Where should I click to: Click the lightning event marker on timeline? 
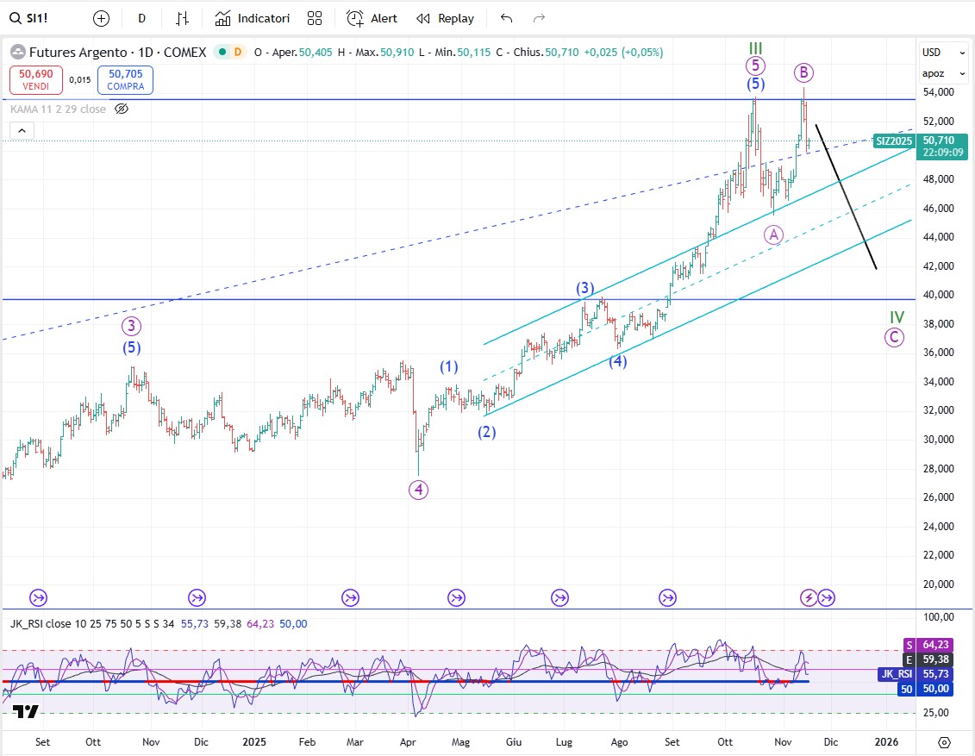pyautogui.click(x=809, y=597)
